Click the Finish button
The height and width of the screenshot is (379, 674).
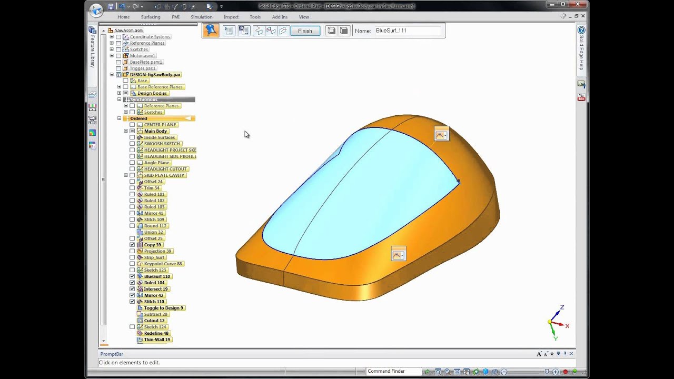(305, 31)
